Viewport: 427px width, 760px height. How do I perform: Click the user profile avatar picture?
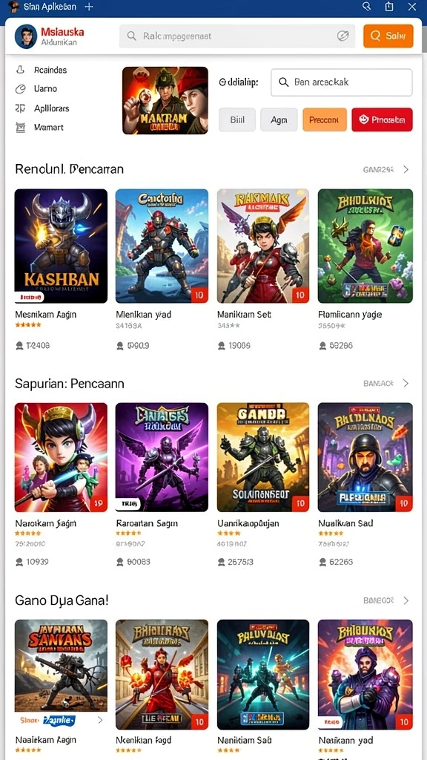[26, 36]
